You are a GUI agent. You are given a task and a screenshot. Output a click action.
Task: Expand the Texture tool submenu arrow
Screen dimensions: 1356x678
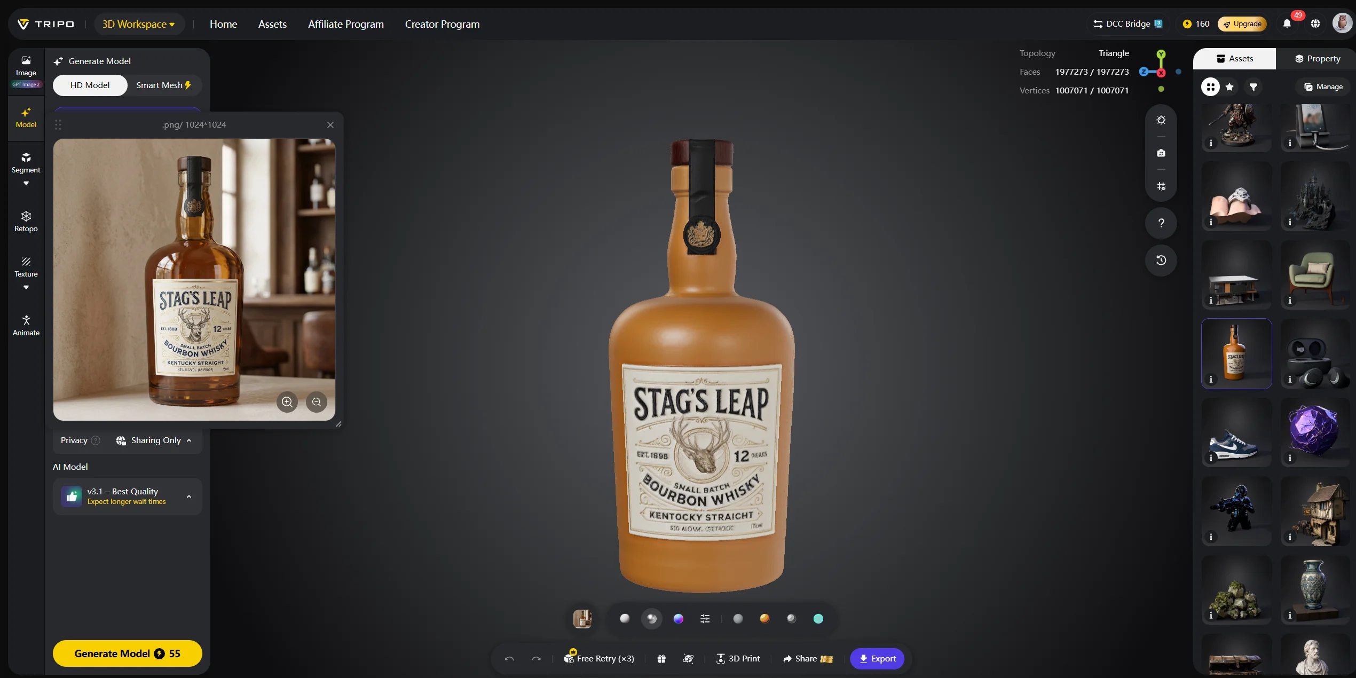click(x=26, y=288)
